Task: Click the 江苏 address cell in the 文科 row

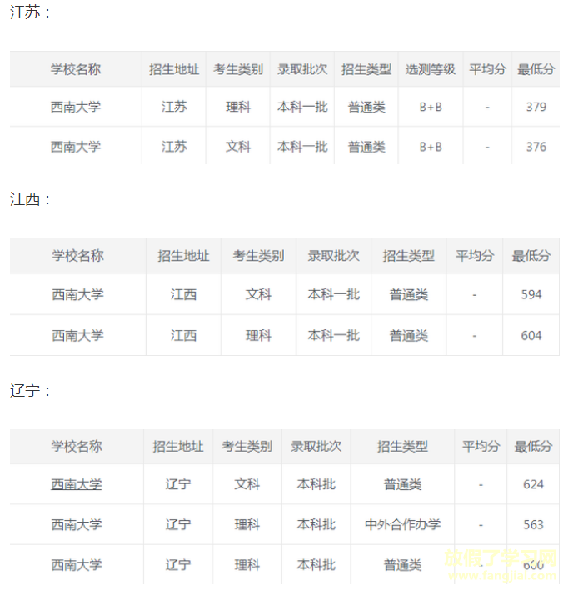Action: pos(174,146)
